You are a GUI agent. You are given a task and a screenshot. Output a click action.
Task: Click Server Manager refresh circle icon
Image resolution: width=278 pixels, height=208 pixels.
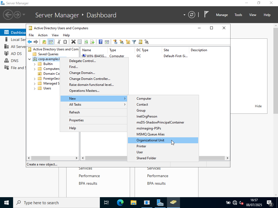192,15
